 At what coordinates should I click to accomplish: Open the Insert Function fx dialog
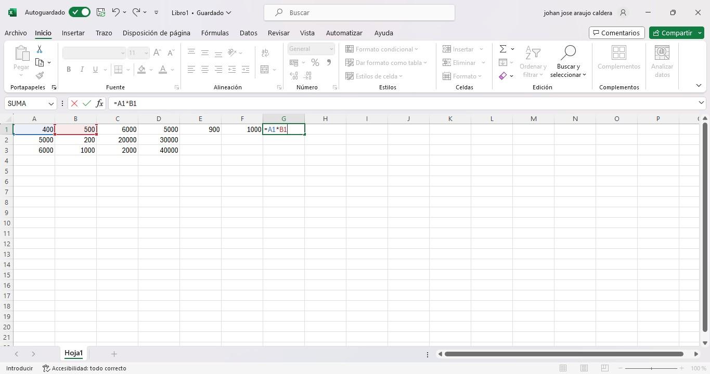99,103
